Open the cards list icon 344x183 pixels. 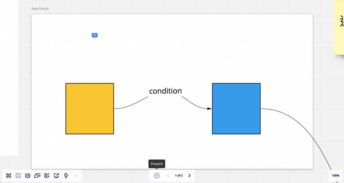pyautogui.click(x=47, y=176)
